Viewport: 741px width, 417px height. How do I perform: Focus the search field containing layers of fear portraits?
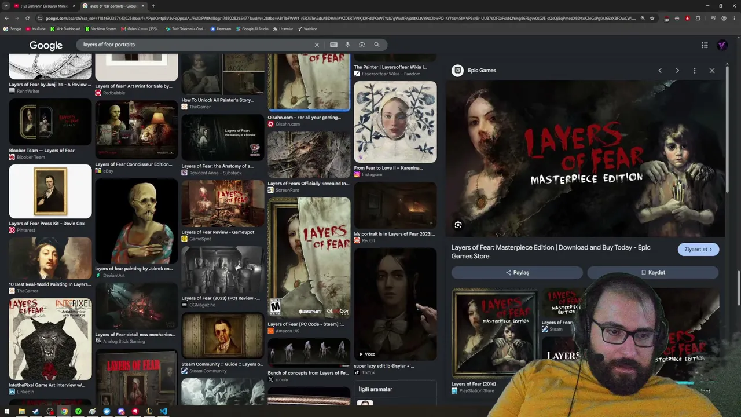[x=197, y=45]
